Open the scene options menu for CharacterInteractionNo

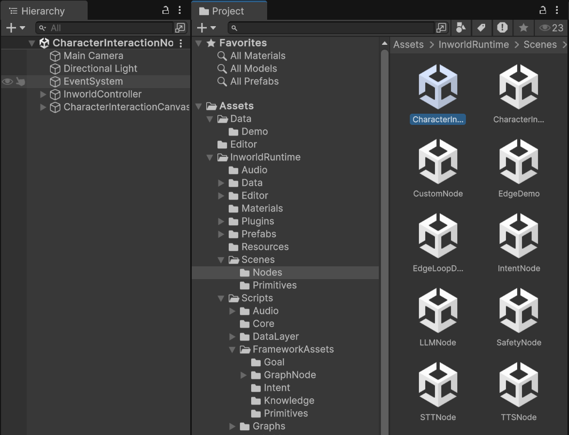pyautogui.click(x=181, y=43)
